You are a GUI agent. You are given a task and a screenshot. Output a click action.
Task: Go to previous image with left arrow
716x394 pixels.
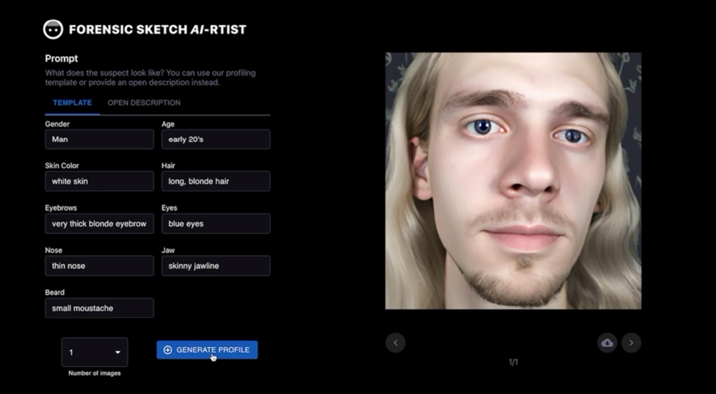(396, 342)
